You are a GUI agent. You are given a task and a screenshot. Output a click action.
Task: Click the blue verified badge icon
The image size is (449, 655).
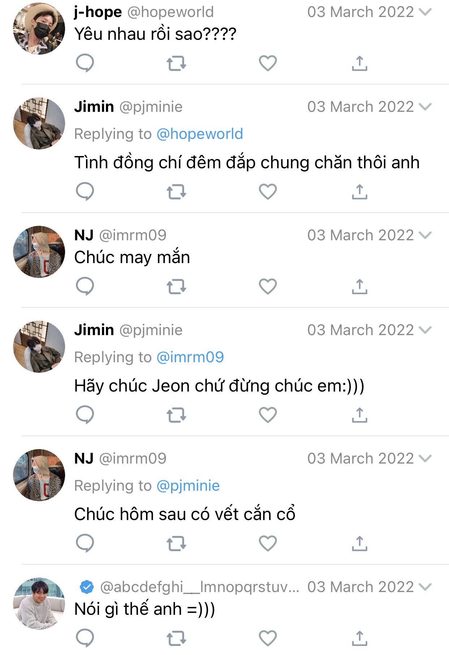(x=87, y=587)
